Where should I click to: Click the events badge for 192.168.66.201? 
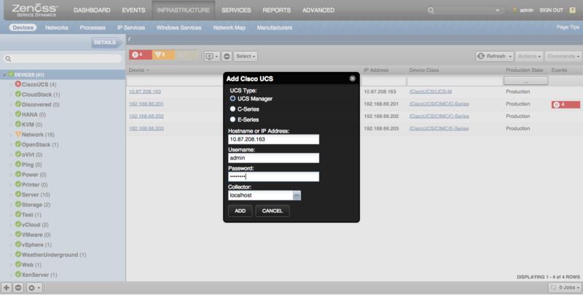pos(566,104)
